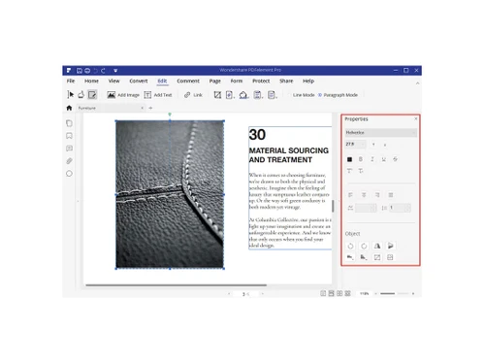Click the line spacing field
Image resolution: width=485 pixels, height=364 pixels.
[x=400, y=208]
